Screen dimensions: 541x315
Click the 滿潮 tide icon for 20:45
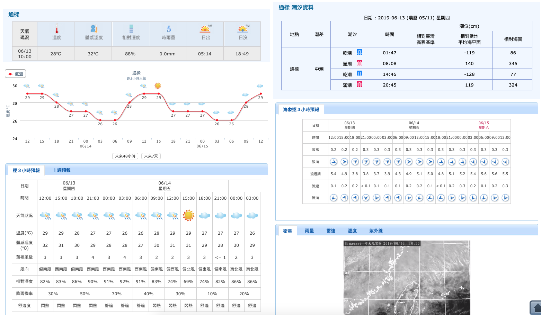360,84
